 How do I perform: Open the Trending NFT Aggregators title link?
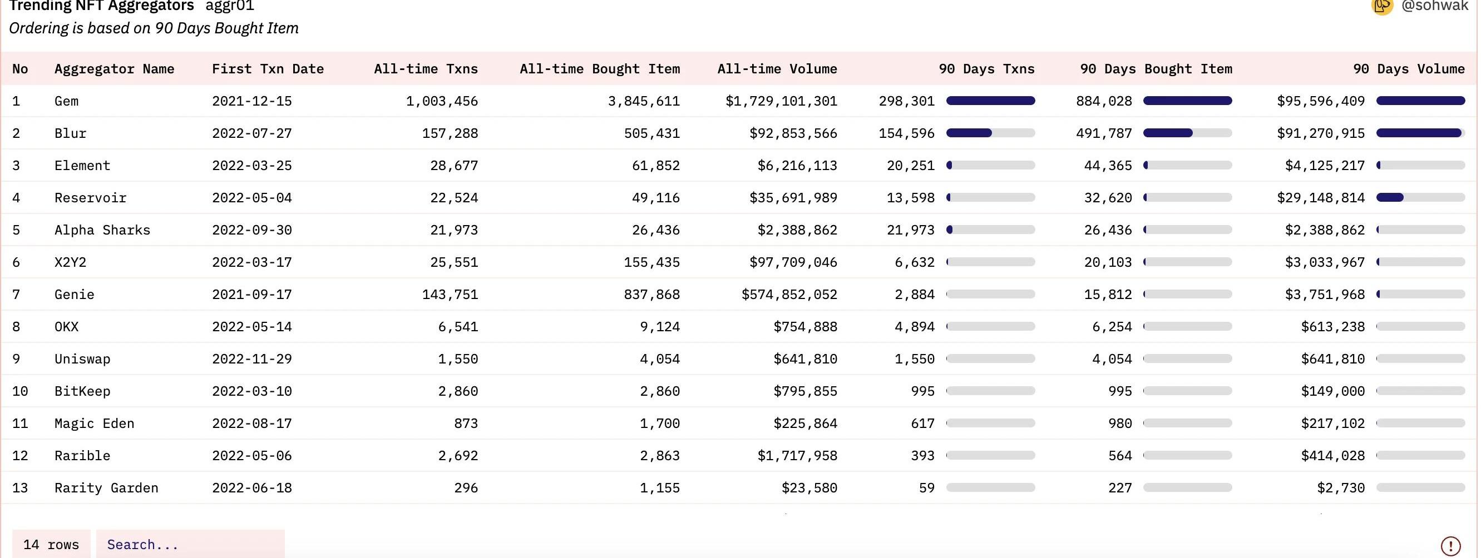tap(102, 6)
